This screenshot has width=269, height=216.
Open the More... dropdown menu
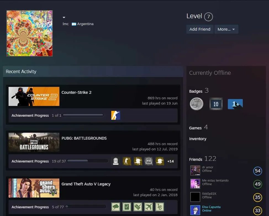tap(226, 29)
